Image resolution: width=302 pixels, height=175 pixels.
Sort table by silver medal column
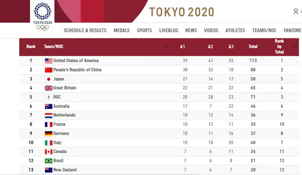(x=211, y=47)
